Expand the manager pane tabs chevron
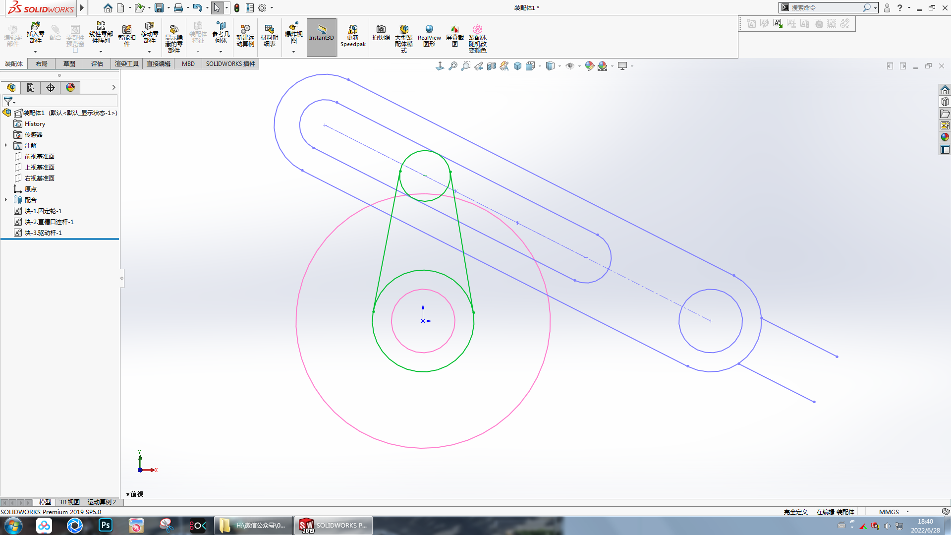The height and width of the screenshot is (535, 951). point(113,87)
